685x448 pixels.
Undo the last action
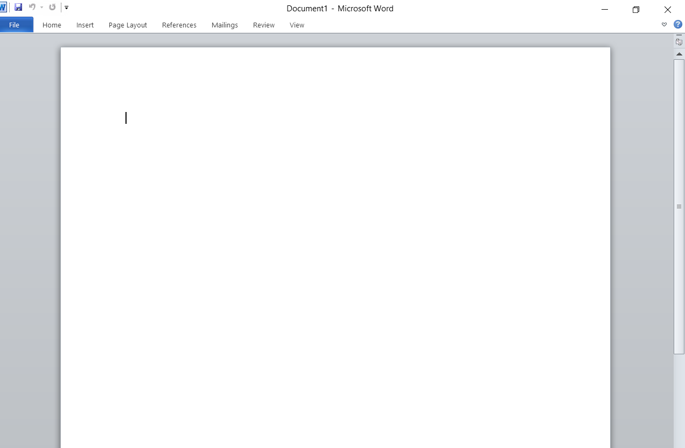coord(32,8)
